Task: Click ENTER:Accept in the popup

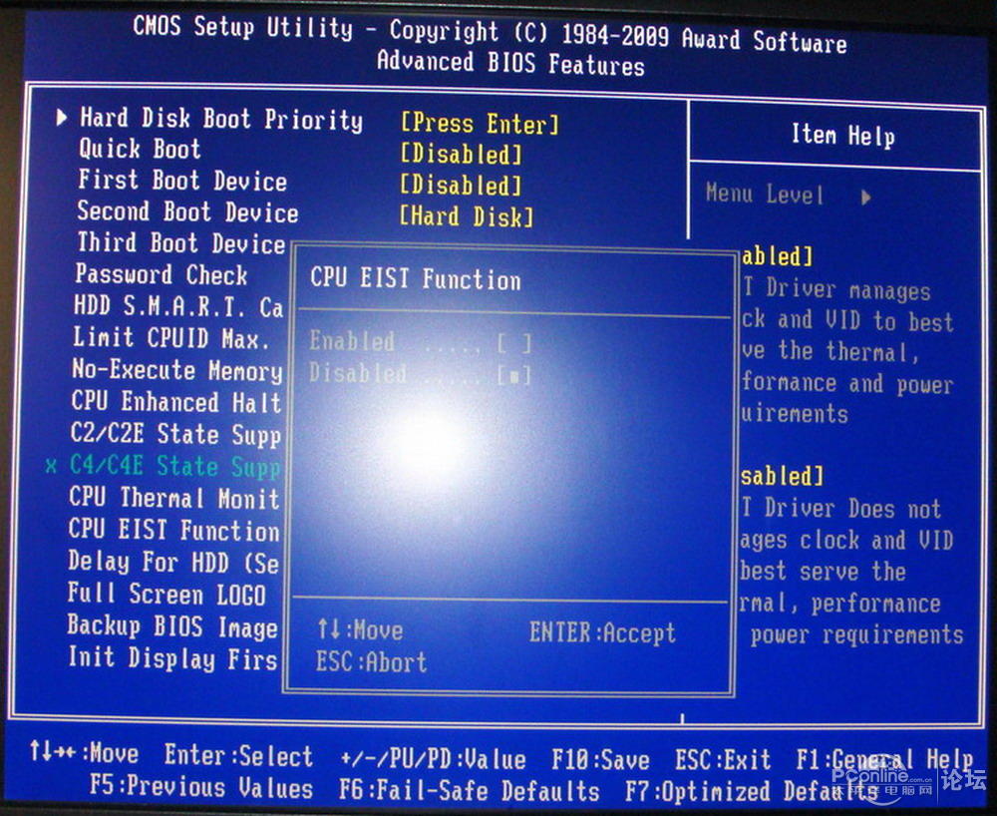Action: (602, 632)
